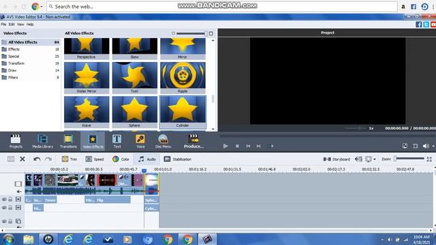Choose the Ripple effect
Screen dimensions: 436x245
(x=183, y=78)
